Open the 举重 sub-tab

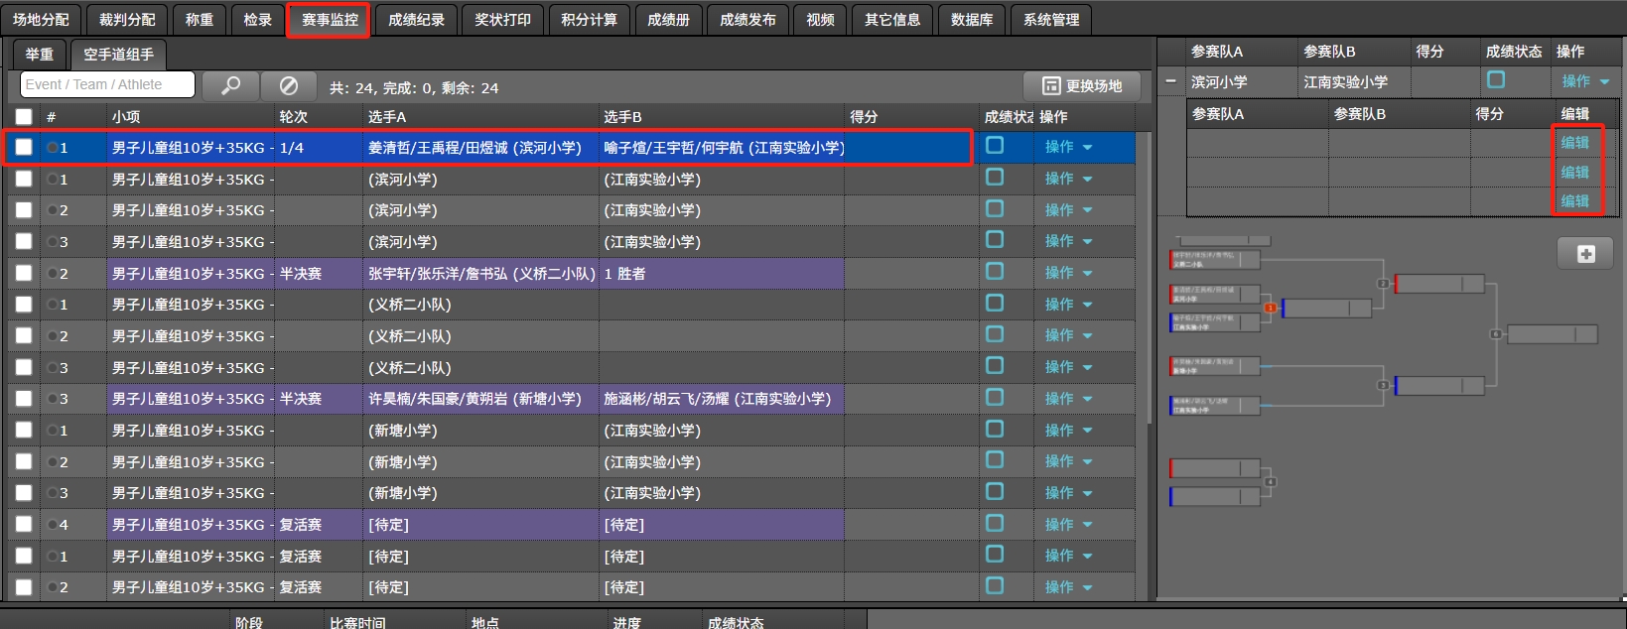pyautogui.click(x=40, y=55)
